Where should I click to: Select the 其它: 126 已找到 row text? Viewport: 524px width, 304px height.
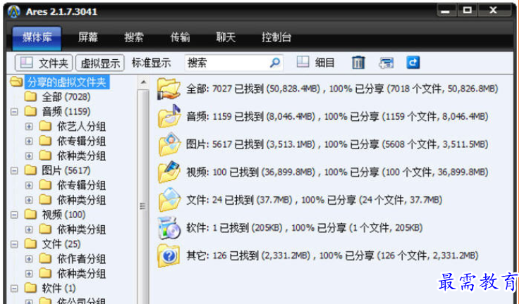coord(332,255)
